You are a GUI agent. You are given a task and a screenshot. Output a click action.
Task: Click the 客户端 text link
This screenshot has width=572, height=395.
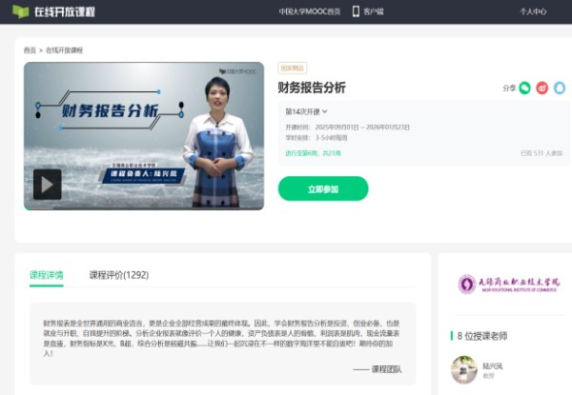pos(376,11)
